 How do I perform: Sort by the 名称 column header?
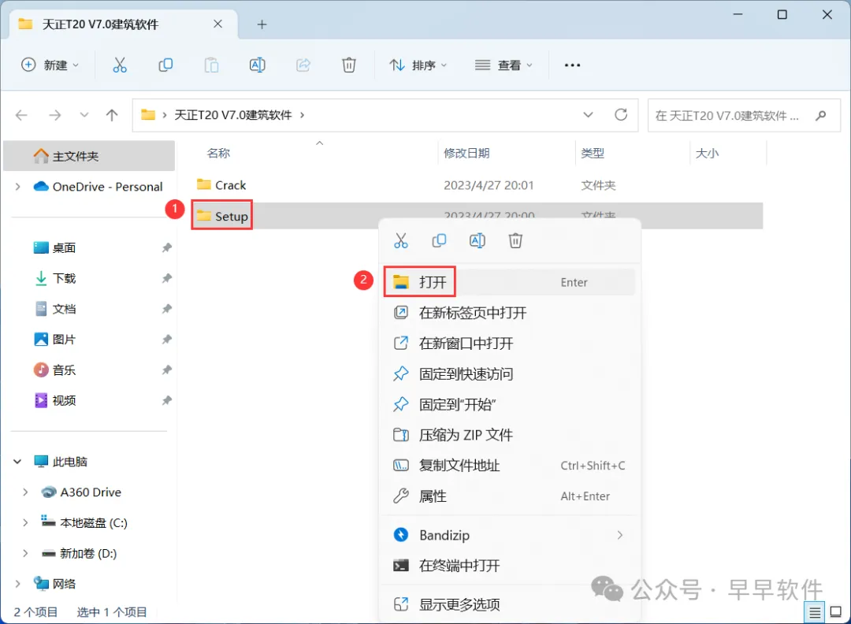[x=218, y=153]
